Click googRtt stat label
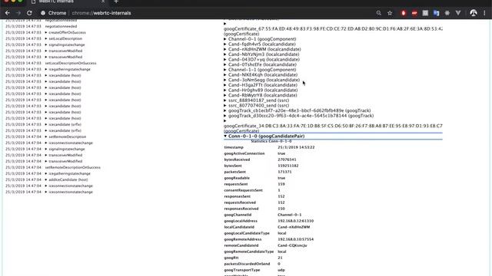Screen dimensions: 492x276 click(x=231, y=258)
